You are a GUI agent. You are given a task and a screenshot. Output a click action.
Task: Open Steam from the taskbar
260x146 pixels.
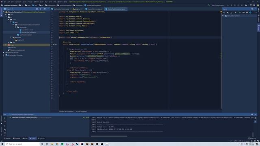77,144
